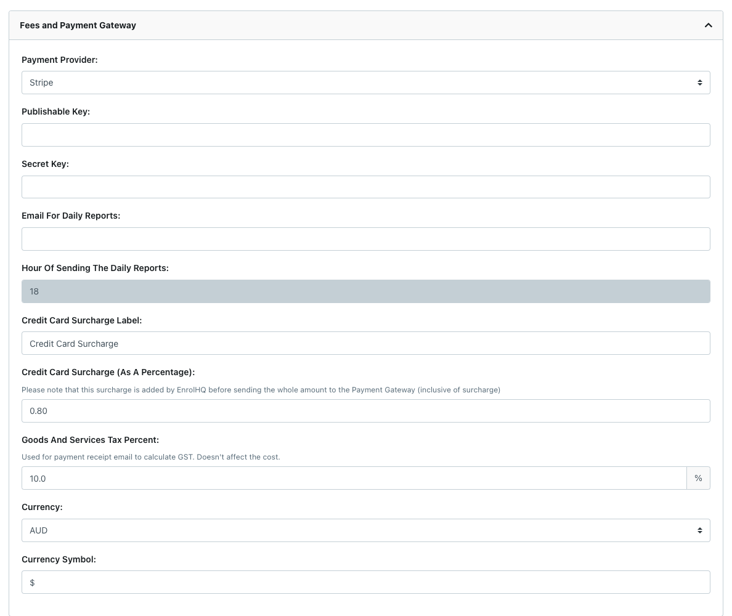Click the 'Publishable Key:' field label
This screenshot has width=732, height=616.
[x=55, y=111]
